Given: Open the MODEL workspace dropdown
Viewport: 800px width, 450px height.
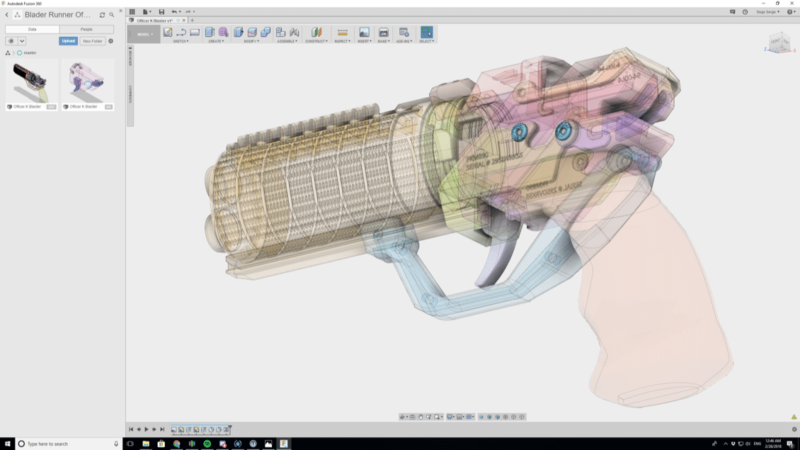Looking at the screenshot, I should 144,34.
